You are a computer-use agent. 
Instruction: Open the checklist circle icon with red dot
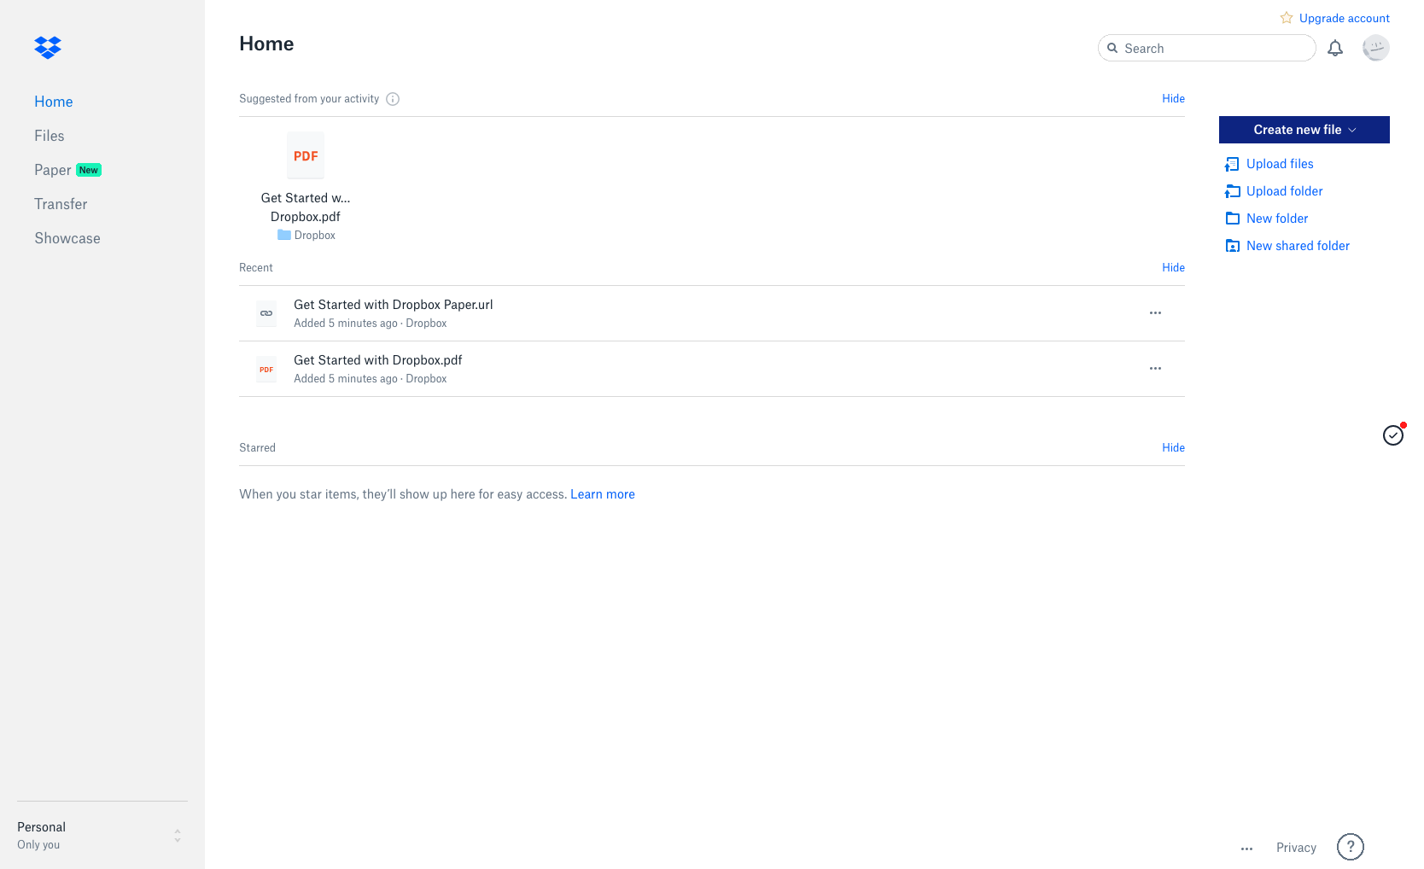pyautogui.click(x=1393, y=435)
